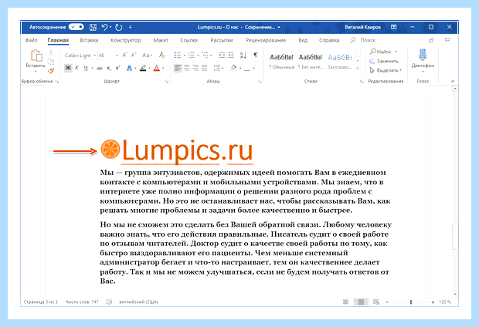Open the Comments icon in ribbon
This screenshot has width=479, height=327.
click(x=447, y=40)
